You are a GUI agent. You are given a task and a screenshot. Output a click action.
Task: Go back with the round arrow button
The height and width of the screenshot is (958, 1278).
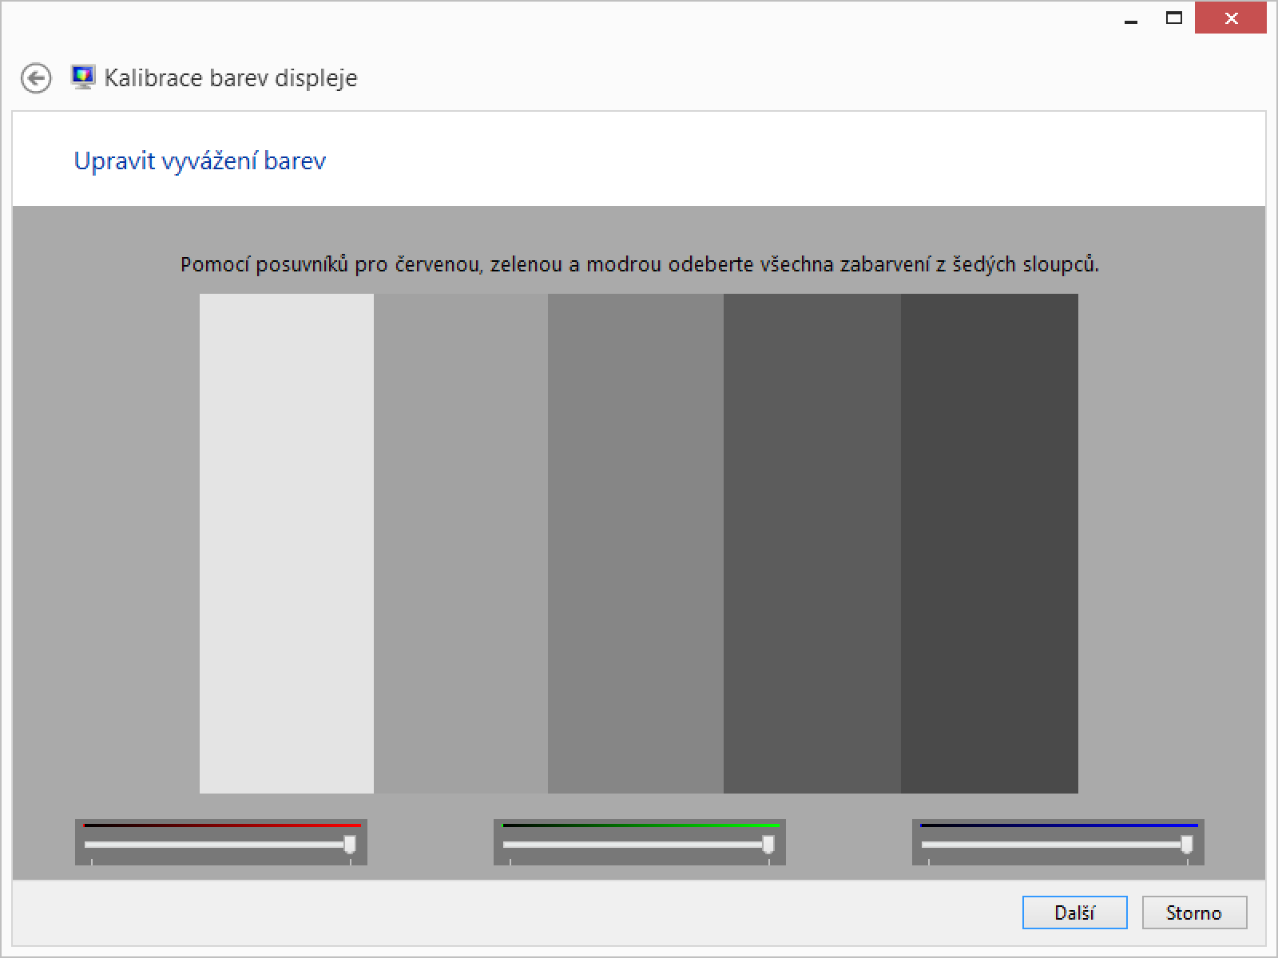pos(36,78)
